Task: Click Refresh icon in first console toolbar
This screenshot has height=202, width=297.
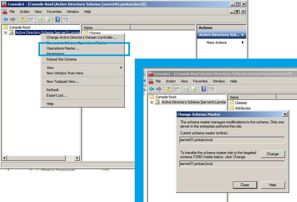Action: click(x=40, y=19)
